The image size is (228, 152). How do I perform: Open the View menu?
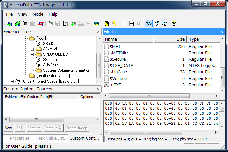pyautogui.click(x=22, y=14)
